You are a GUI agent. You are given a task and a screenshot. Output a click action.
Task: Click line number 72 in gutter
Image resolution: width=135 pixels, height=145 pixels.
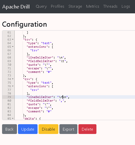tap(9, 72)
